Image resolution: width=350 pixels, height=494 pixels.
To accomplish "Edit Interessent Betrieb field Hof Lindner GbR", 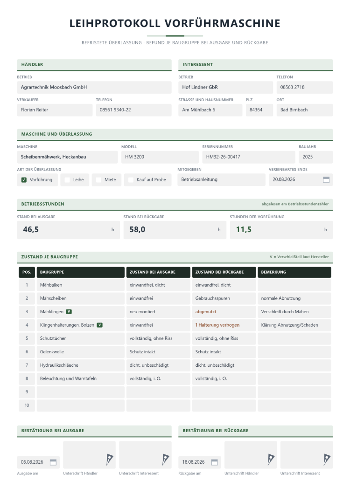I will click(225, 87).
